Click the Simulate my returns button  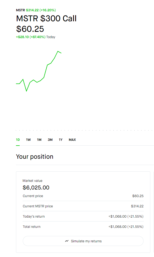coord(83,241)
